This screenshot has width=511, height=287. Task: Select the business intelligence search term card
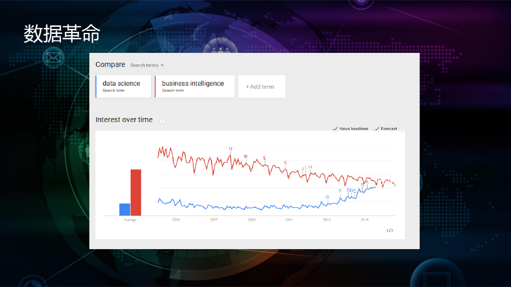(x=195, y=86)
